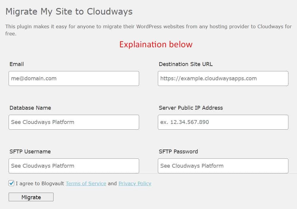
Task: Click the "SFTP Password" label
Action: click(178, 152)
